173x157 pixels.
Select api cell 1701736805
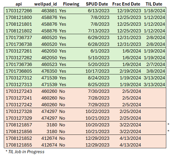coord(19,71)
